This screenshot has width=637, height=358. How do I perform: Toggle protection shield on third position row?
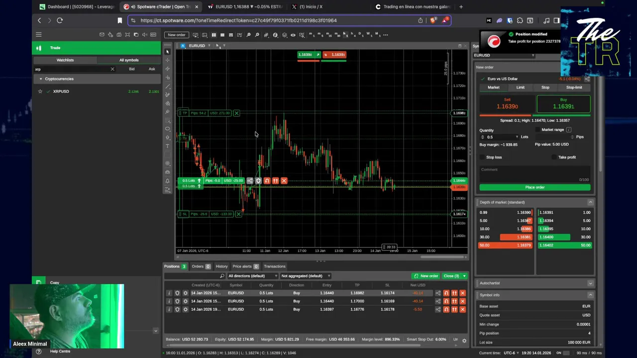[x=177, y=309]
